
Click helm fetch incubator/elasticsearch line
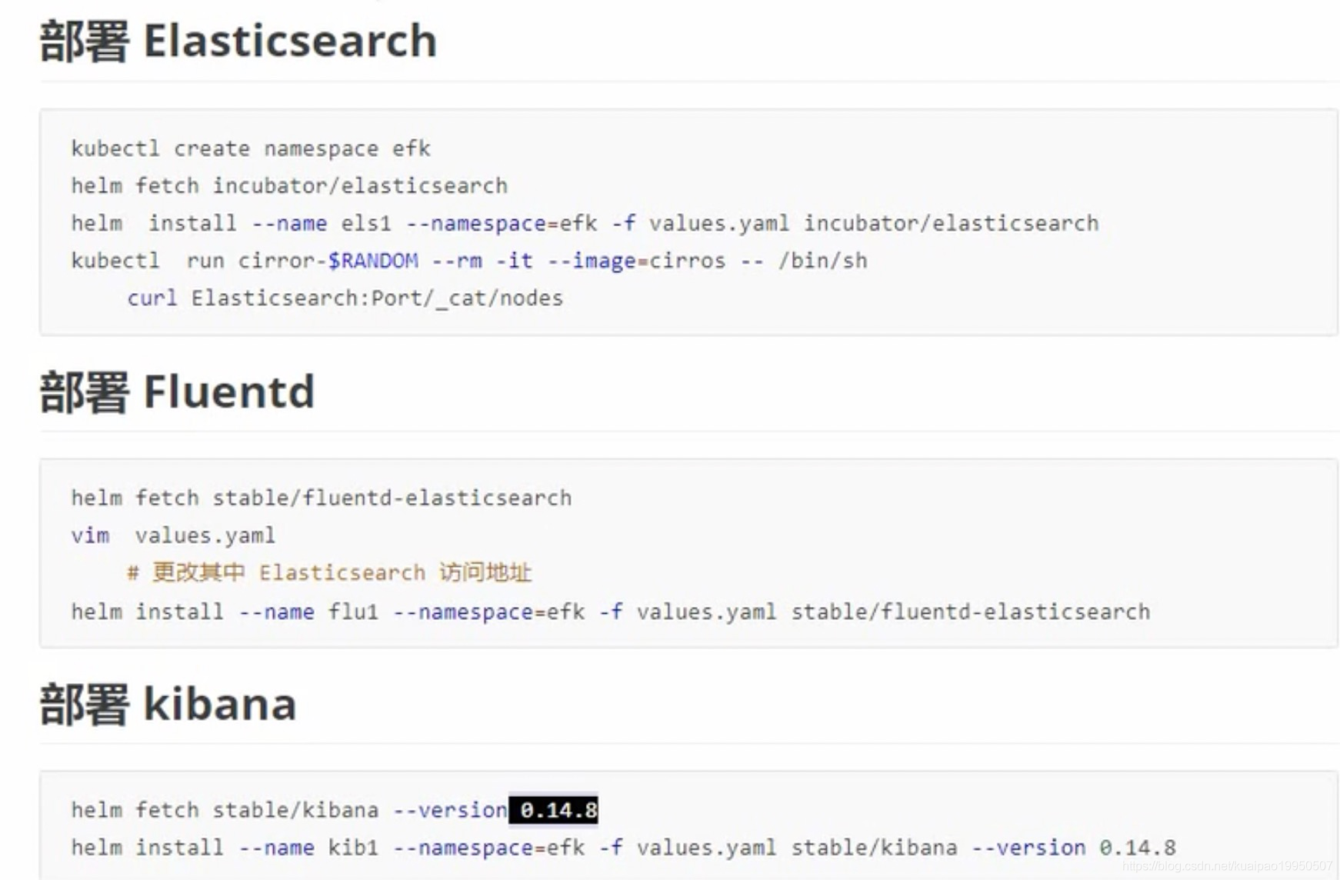click(289, 185)
